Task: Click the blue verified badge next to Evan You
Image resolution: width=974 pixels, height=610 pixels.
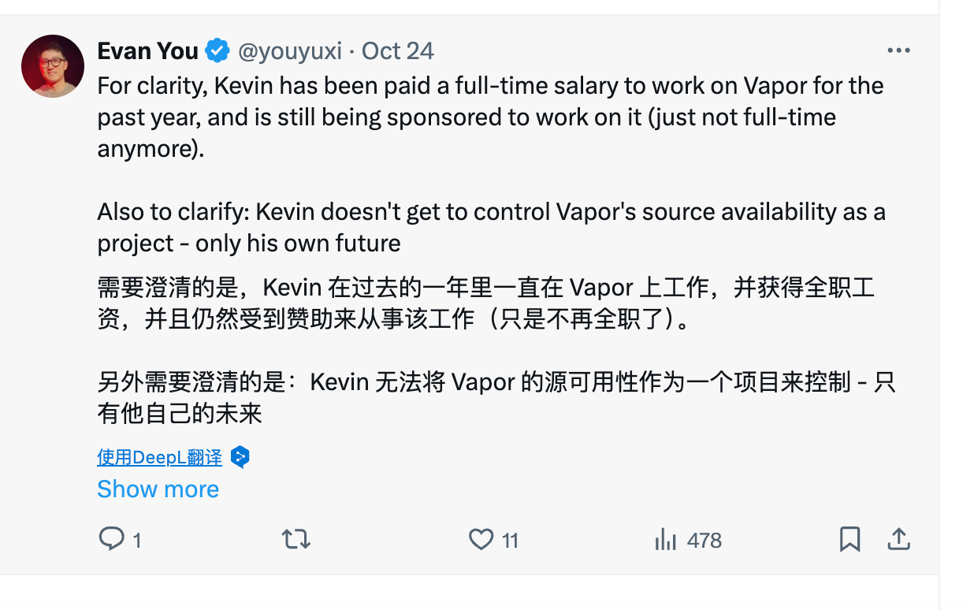Action: (216, 50)
